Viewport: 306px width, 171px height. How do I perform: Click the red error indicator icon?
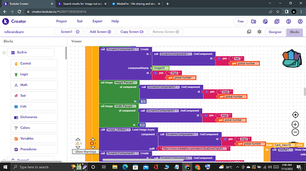pyautogui.click(x=92, y=143)
